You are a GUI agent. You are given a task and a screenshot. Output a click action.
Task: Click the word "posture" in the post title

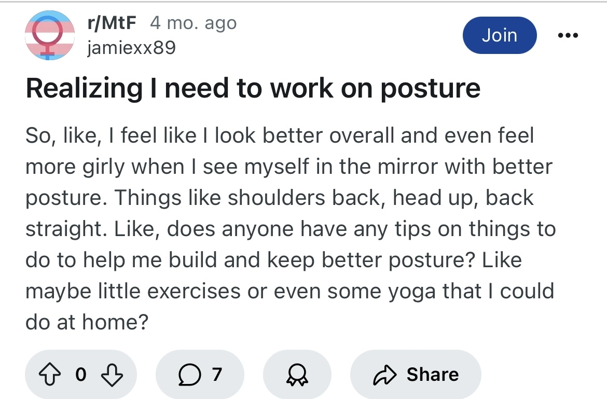tap(430, 89)
